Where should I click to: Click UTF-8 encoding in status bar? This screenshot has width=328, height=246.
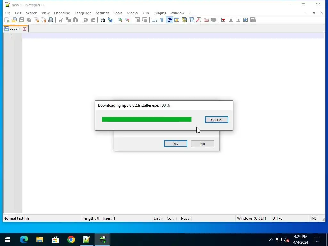click(x=277, y=218)
